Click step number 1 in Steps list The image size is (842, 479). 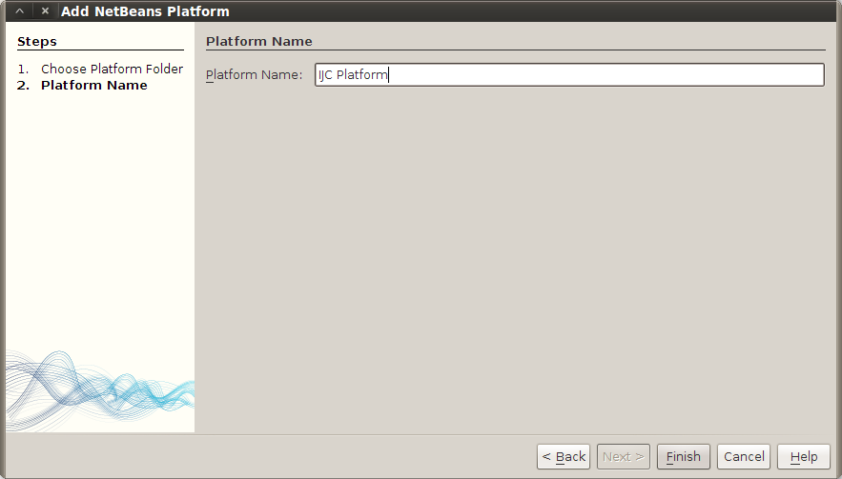[x=23, y=70]
